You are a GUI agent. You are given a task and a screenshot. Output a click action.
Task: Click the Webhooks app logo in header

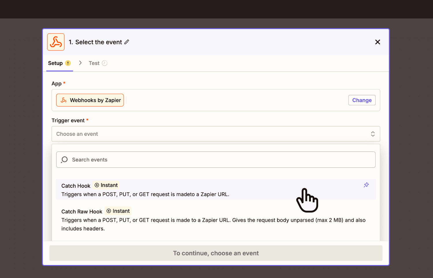point(56,42)
